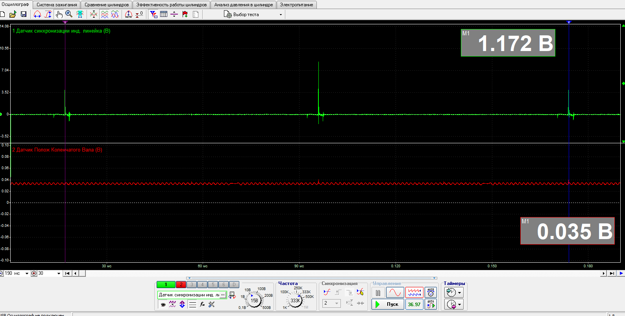Select rising edge trigger icon
This screenshot has height=316, width=625.
(338, 292)
